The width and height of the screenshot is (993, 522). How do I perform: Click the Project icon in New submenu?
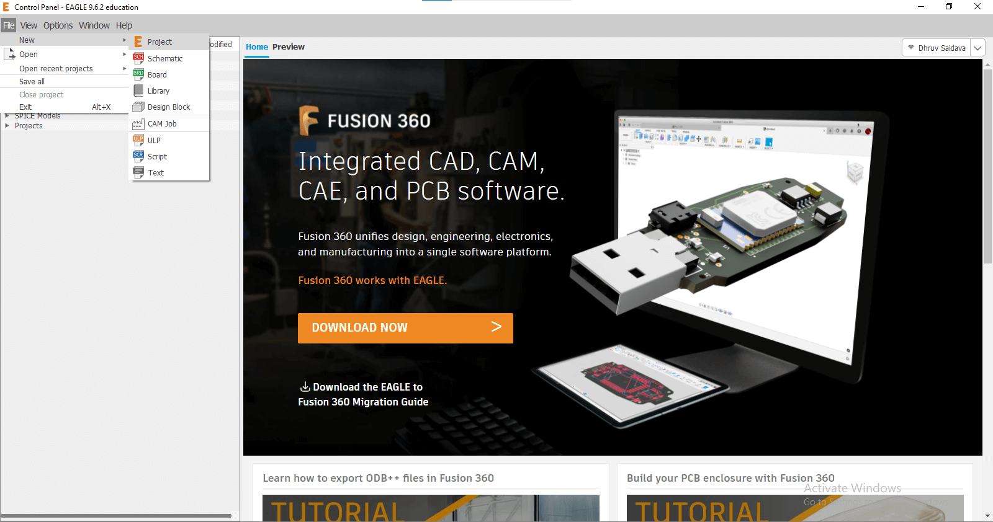coord(138,42)
